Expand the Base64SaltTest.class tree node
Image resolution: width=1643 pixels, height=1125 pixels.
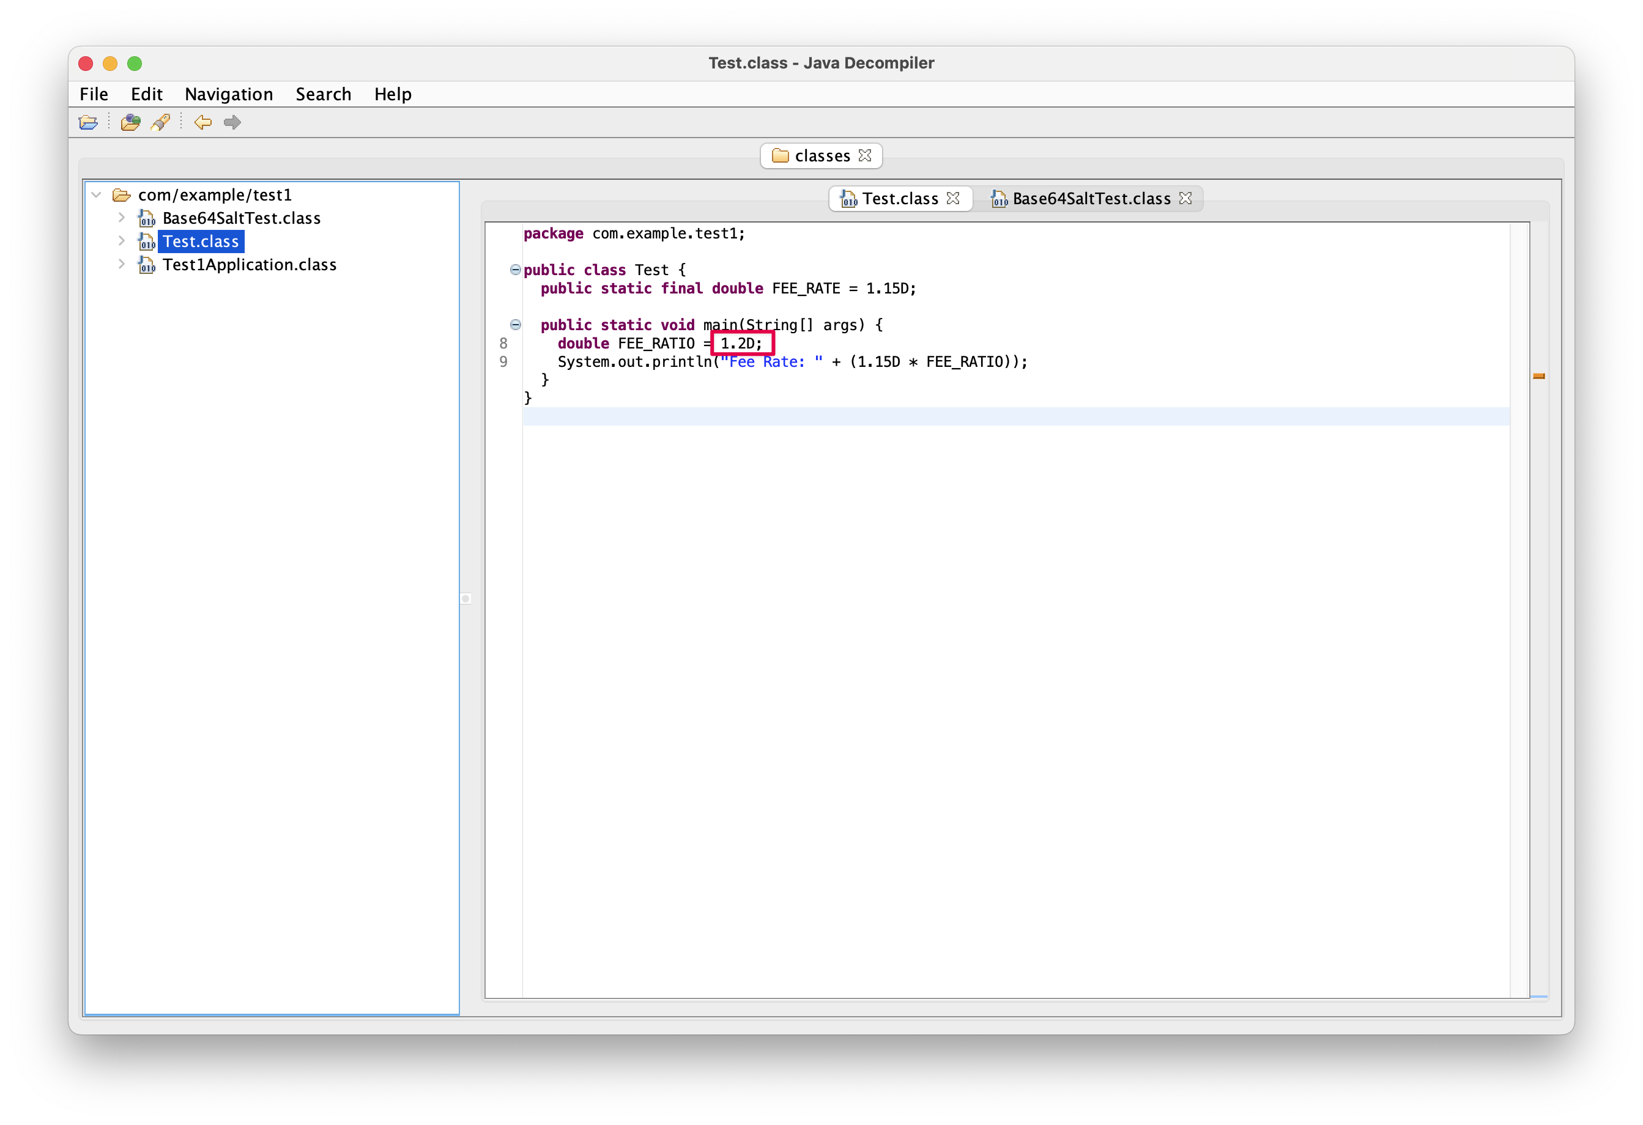click(122, 218)
